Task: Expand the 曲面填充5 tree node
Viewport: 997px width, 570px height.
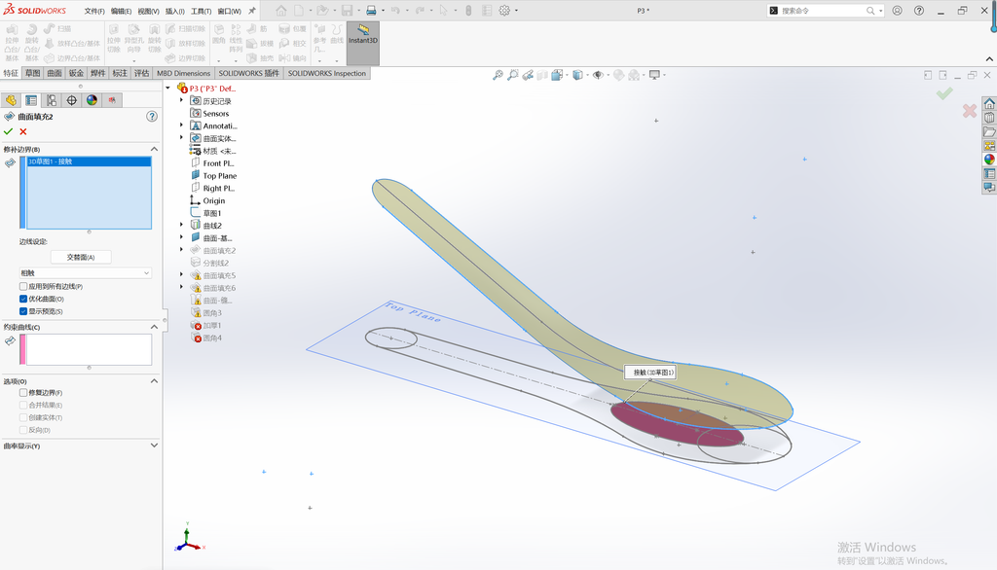Action: 181,274
